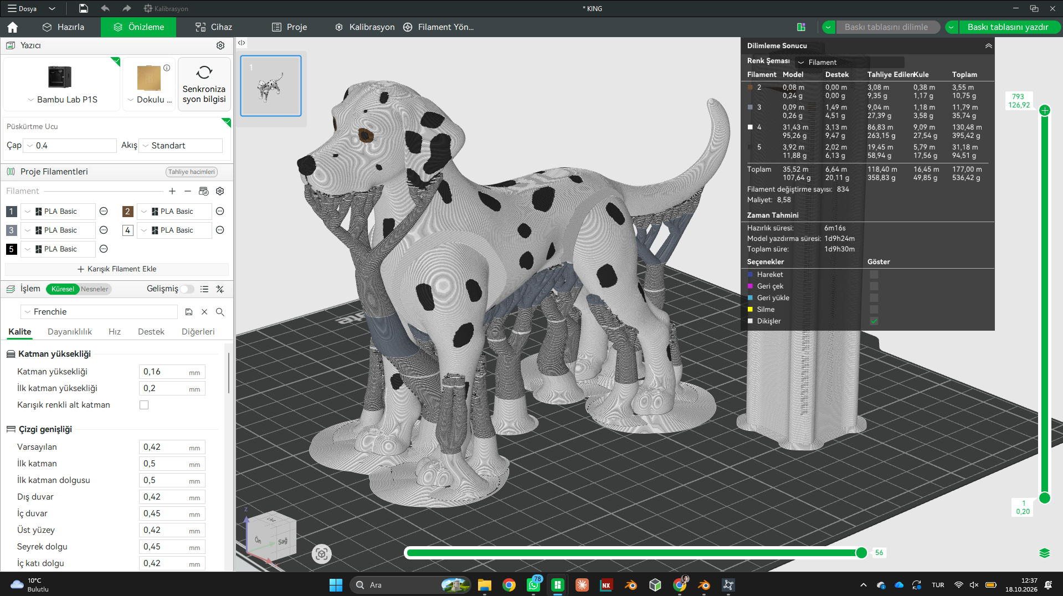Toggle Dikişler visibility checkbox
This screenshot has height=596, width=1063.
(874, 321)
